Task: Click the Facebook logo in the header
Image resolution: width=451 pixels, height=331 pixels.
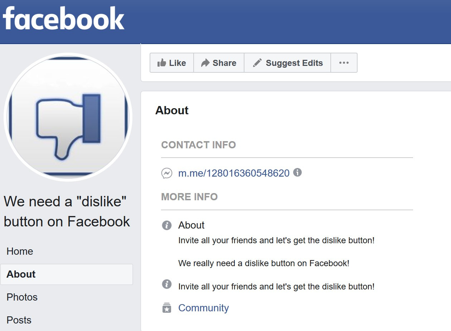Action: [64, 19]
